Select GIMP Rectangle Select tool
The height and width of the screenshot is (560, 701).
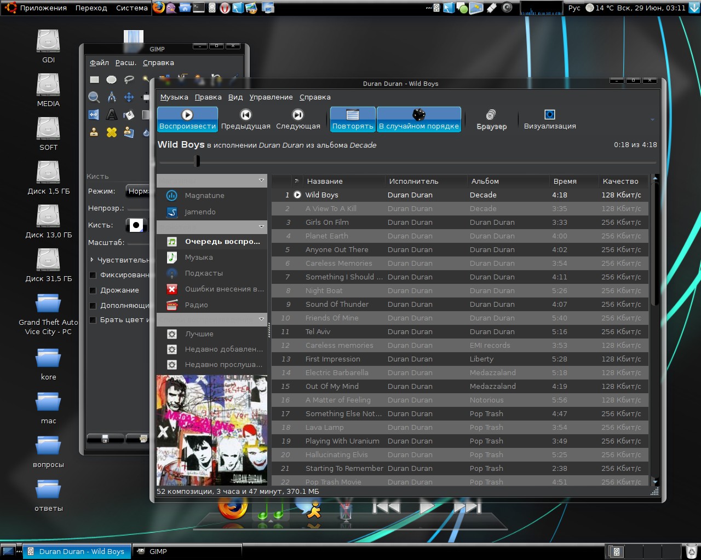[94, 79]
